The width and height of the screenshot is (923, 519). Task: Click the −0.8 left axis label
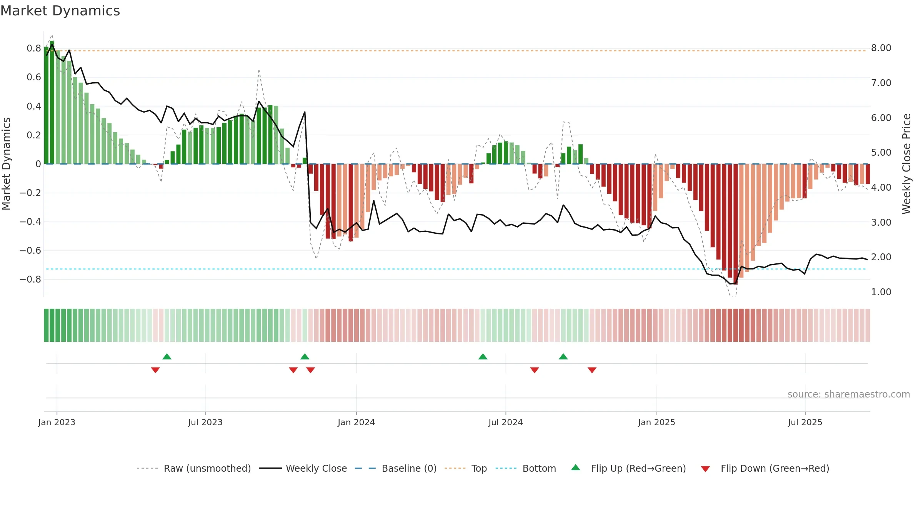tap(30, 279)
